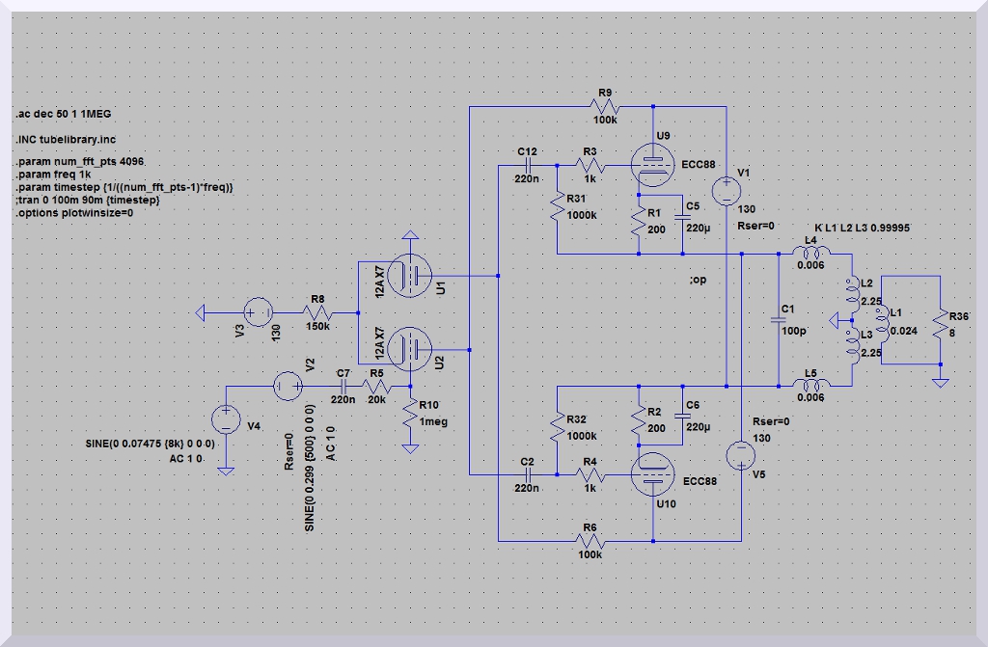Click capacitor C1 100p symbol
The image size is (988, 647).
pos(777,319)
